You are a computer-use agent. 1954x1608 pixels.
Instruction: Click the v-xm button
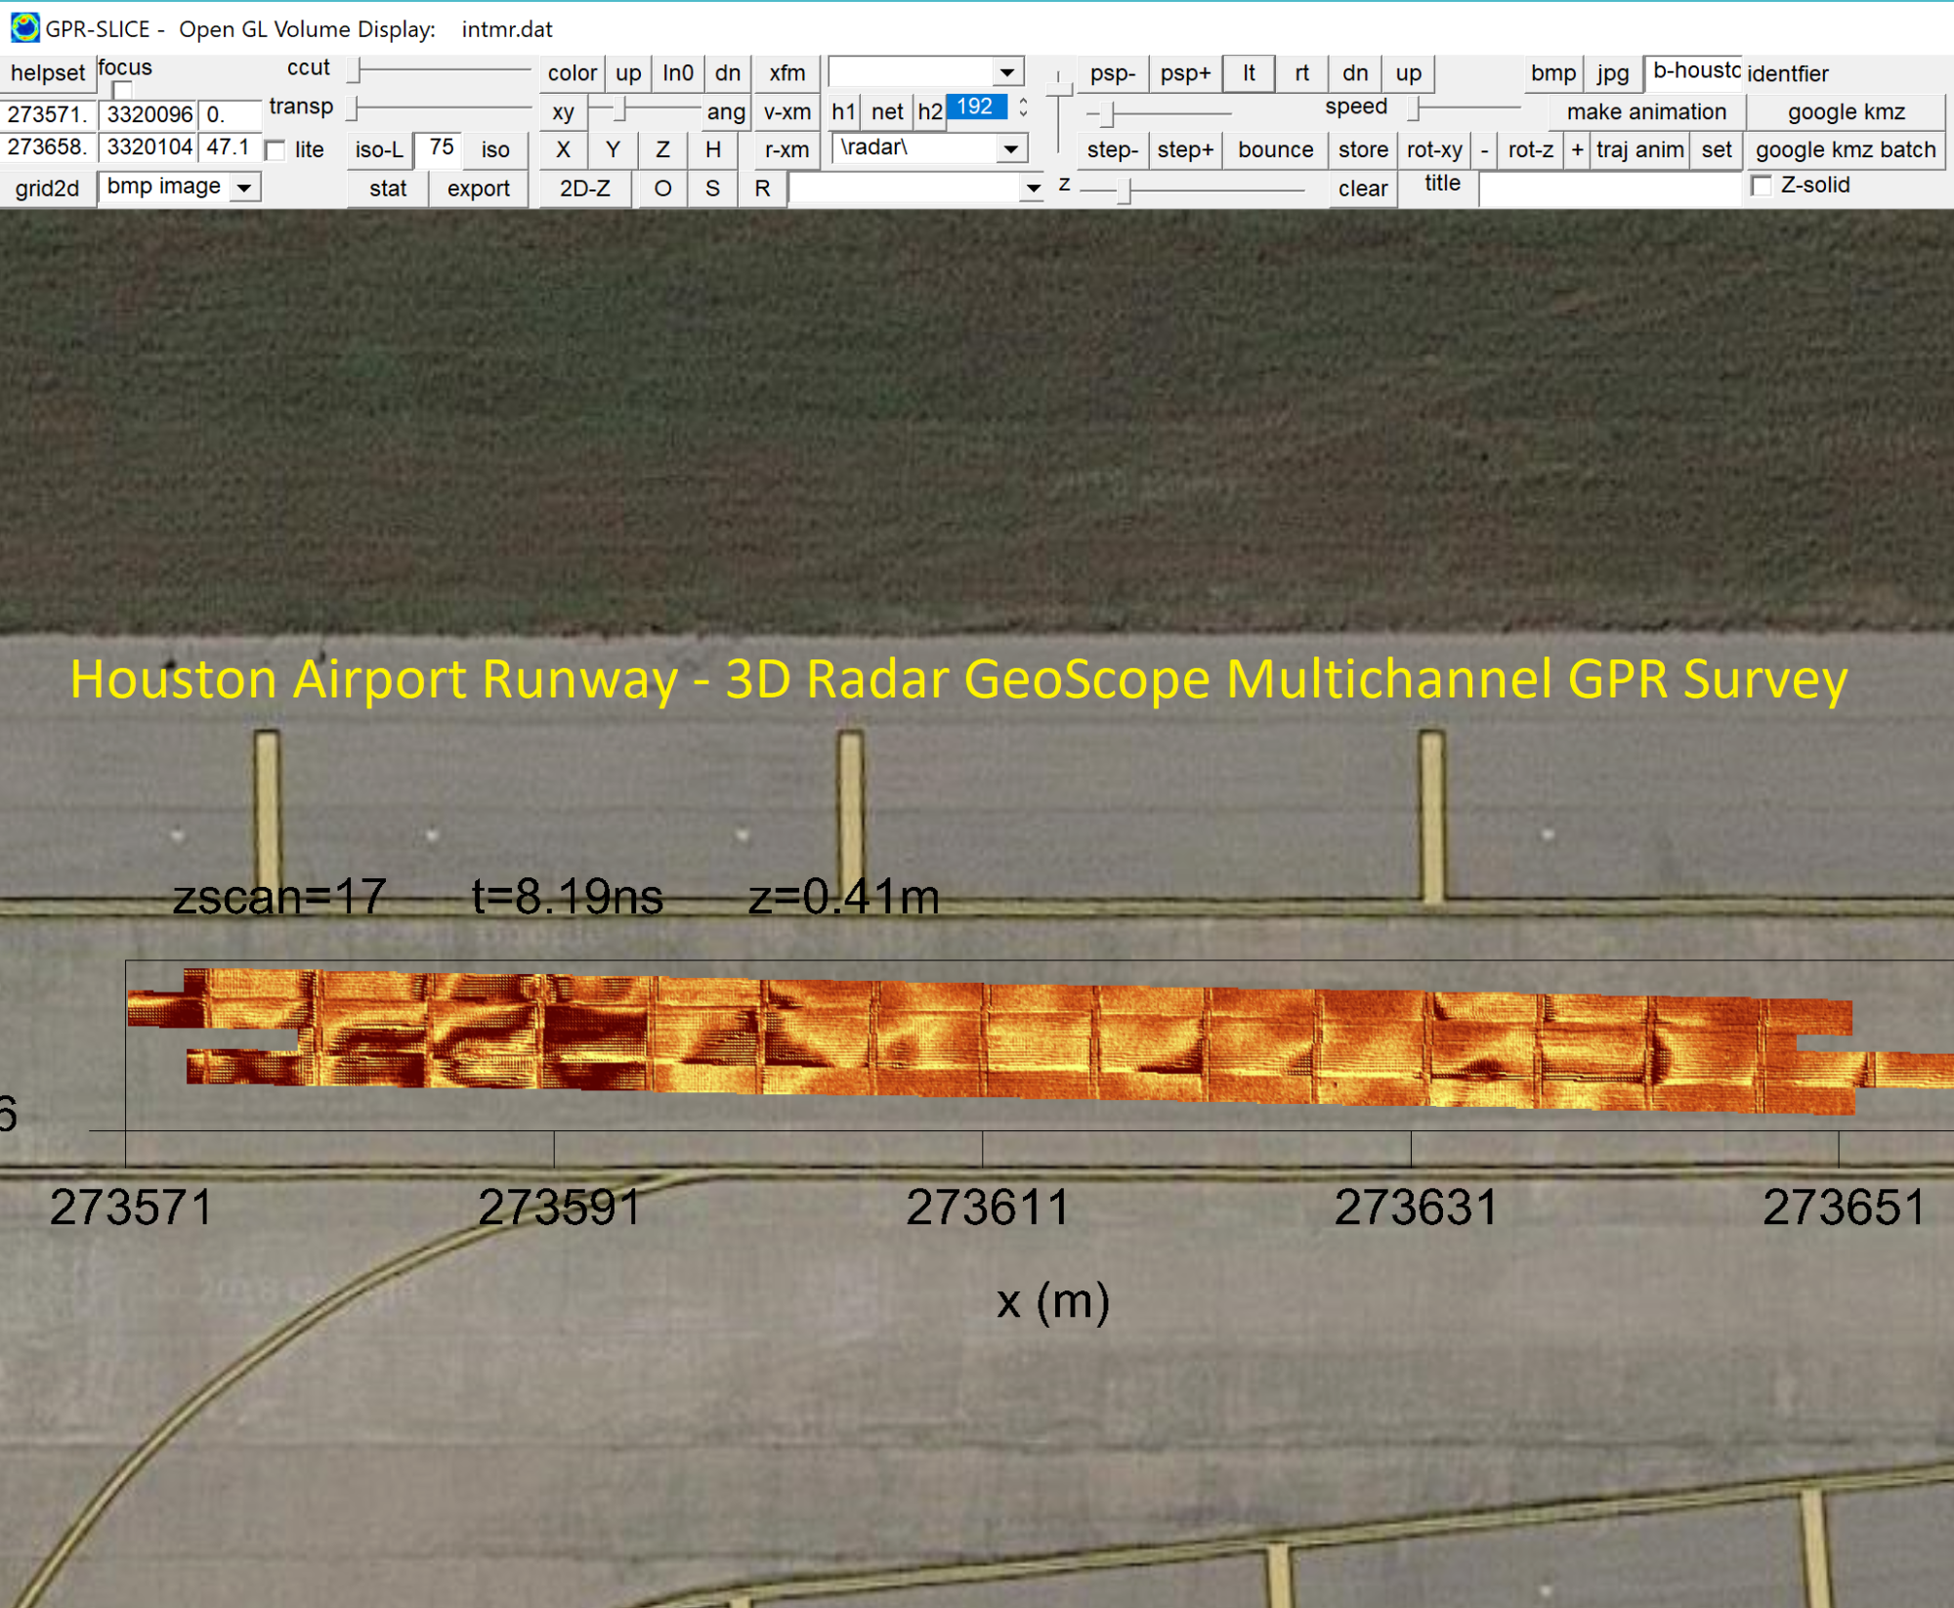[x=786, y=112]
